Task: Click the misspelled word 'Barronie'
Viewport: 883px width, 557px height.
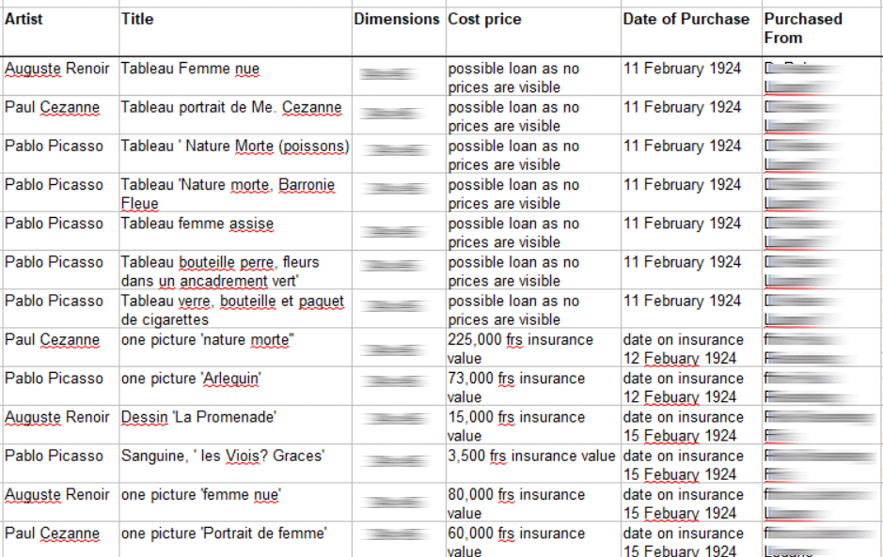Action: (307, 184)
